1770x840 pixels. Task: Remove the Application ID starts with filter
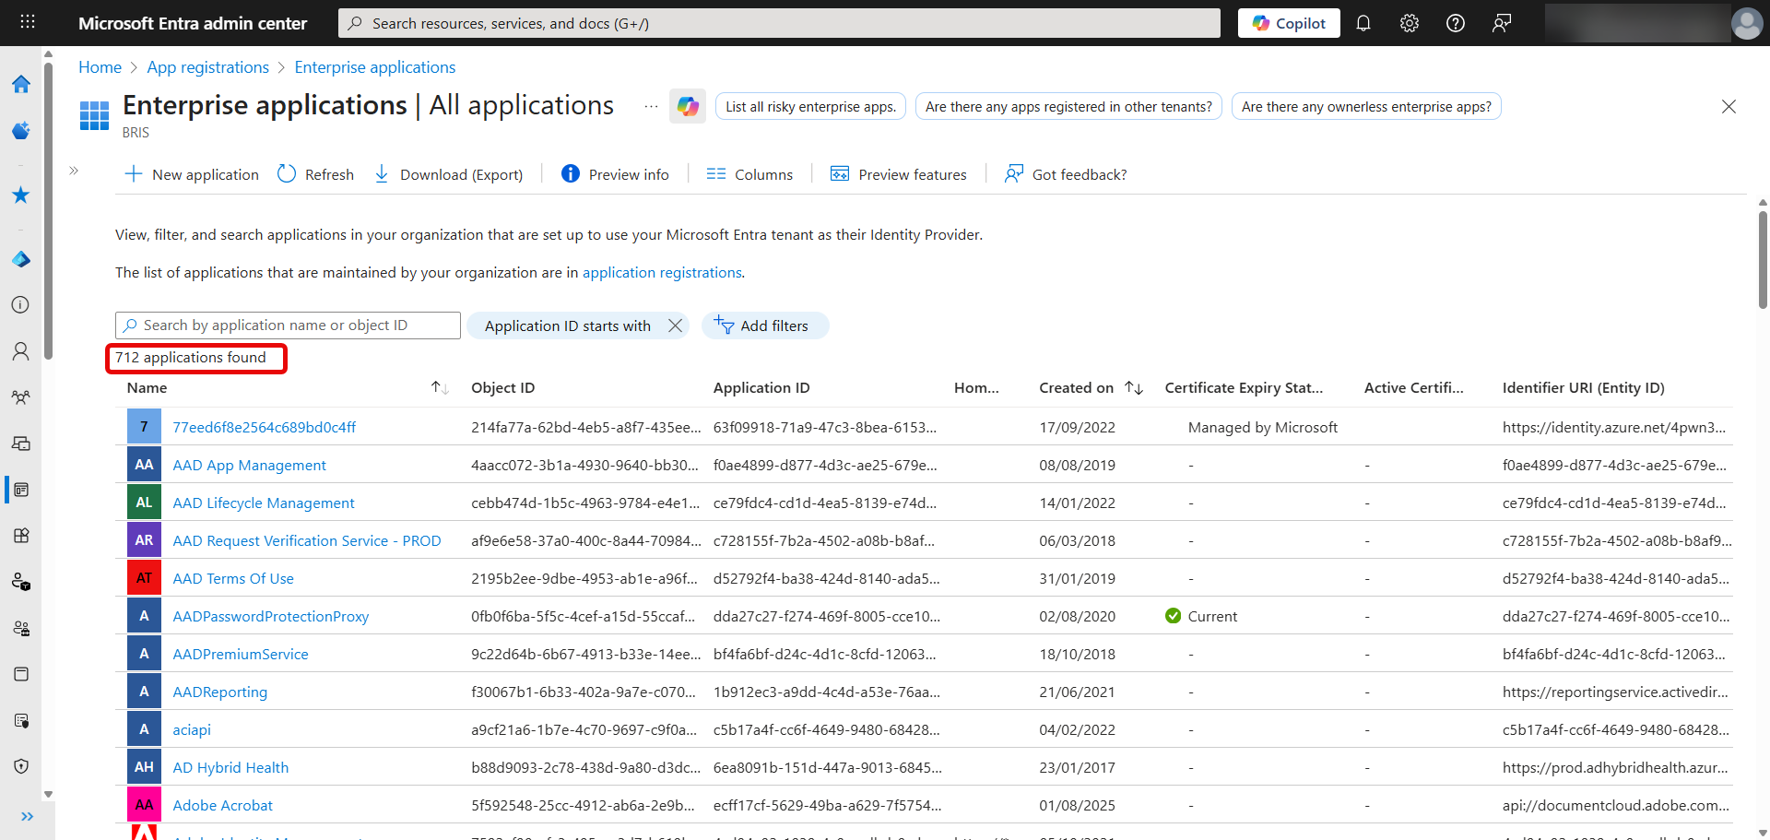click(x=676, y=325)
